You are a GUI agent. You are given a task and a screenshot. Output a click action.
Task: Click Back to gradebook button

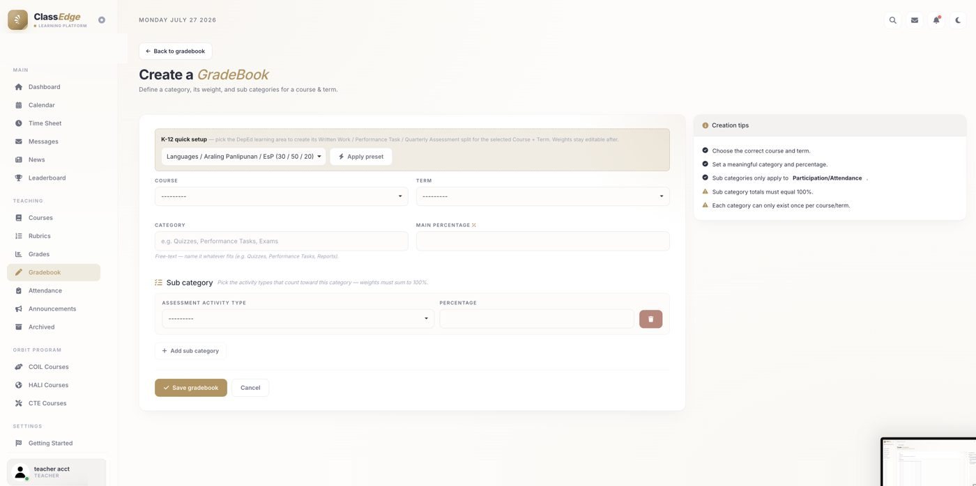175,51
